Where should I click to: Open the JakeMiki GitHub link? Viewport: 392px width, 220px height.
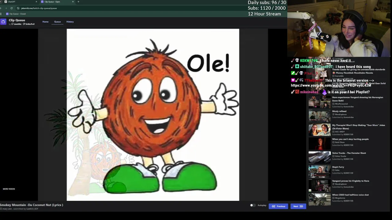(x=17, y=24)
